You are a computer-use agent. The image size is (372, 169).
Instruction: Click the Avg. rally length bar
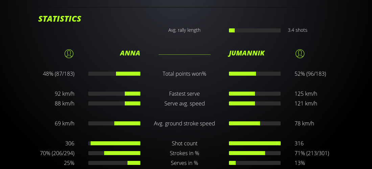click(x=255, y=30)
